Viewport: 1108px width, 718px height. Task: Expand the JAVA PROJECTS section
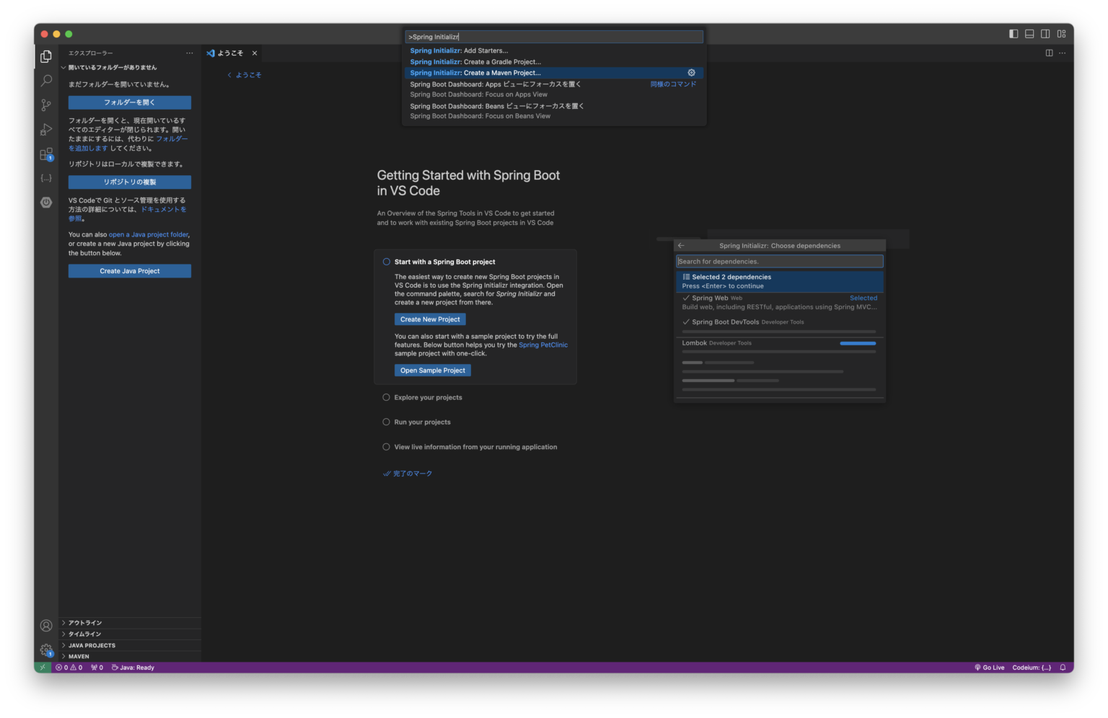pyautogui.click(x=90, y=645)
